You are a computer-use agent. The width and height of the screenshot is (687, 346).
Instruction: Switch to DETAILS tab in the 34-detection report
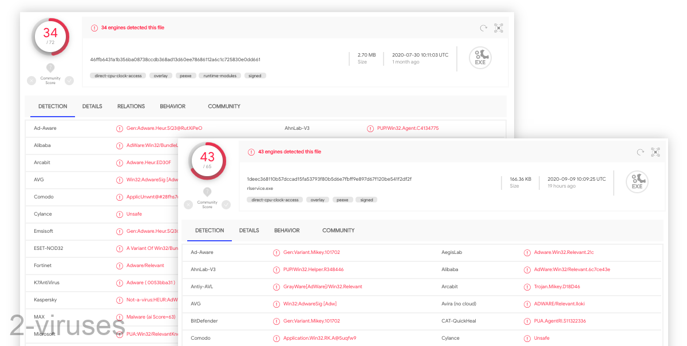coord(92,106)
